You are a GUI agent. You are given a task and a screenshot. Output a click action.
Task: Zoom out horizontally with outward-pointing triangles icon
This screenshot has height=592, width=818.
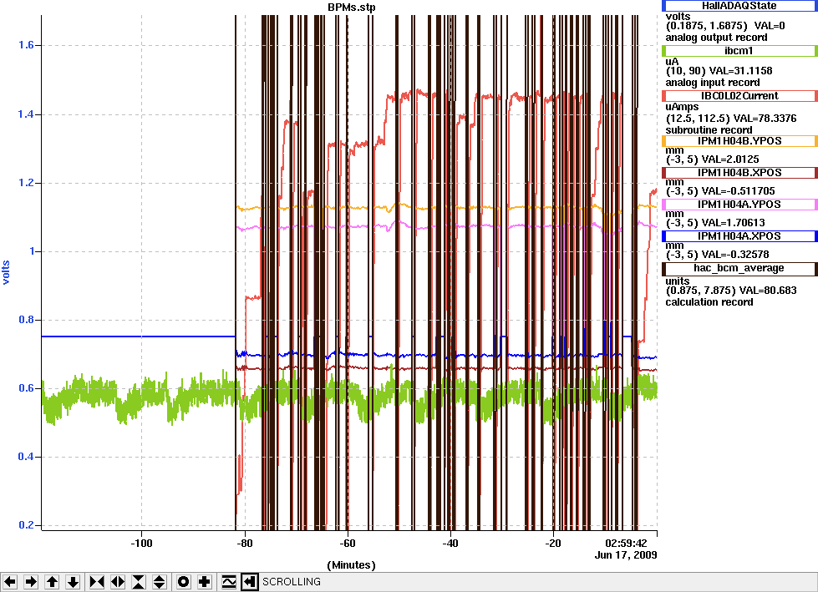coord(118,582)
